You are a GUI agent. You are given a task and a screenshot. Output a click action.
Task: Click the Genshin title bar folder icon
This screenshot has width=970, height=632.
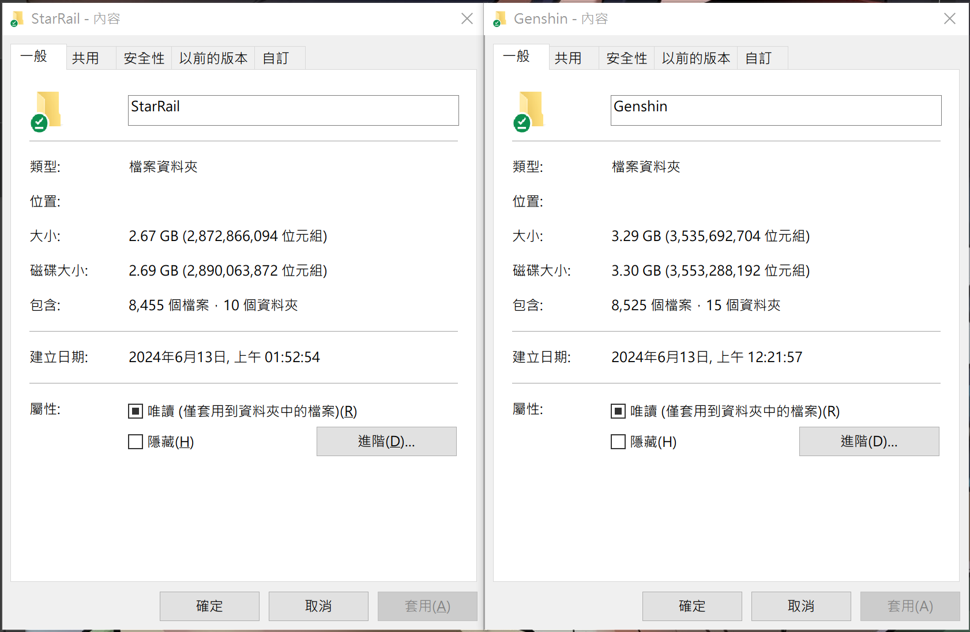[x=499, y=19]
